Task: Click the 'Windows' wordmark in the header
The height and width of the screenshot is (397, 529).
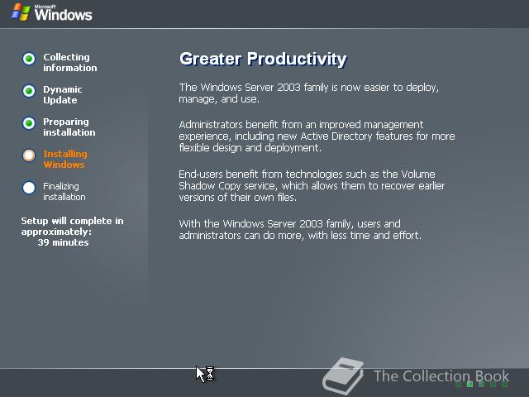Action: [x=63, y=14]
